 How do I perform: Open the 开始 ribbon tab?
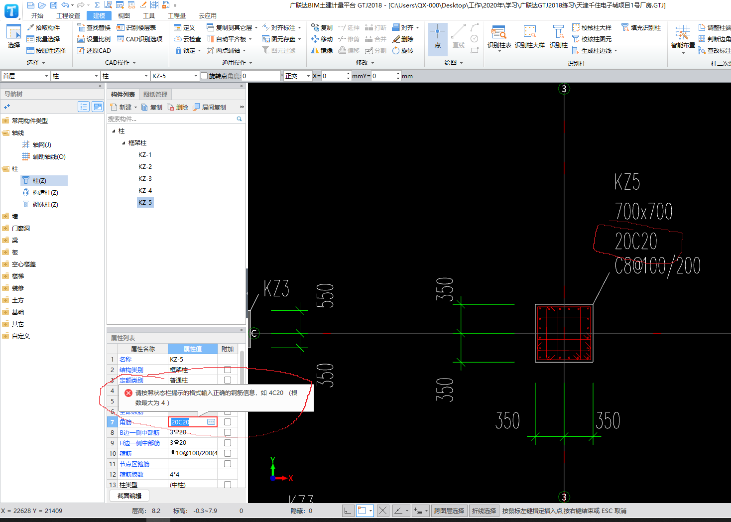pyautogui.click(x=37, y=15)
